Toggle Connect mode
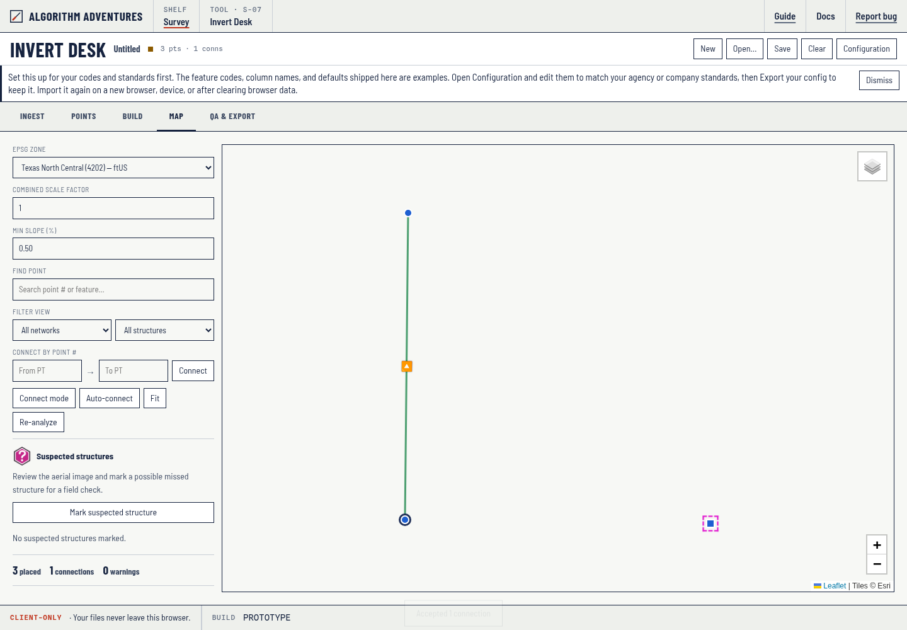 point(44,398)
